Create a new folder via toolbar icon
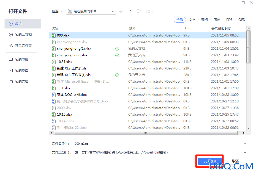Image resolution: width=256 pixels, height=173 pixels. click(x=139, y=11)
